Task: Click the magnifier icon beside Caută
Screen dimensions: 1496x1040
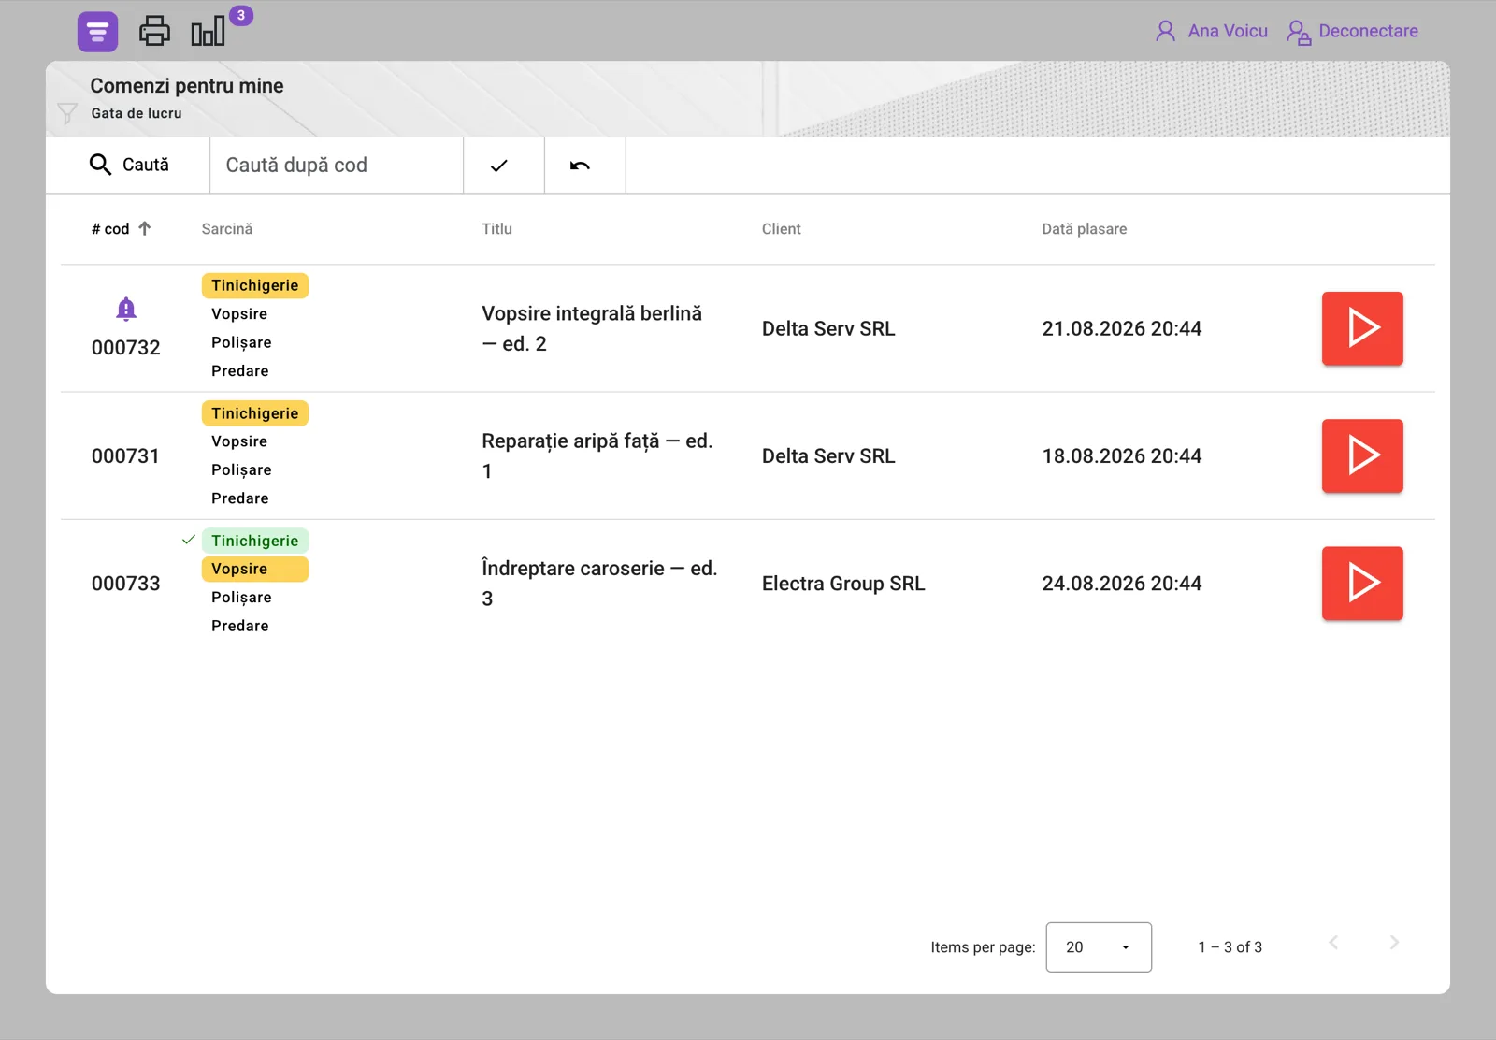Action: click(100, 165)
